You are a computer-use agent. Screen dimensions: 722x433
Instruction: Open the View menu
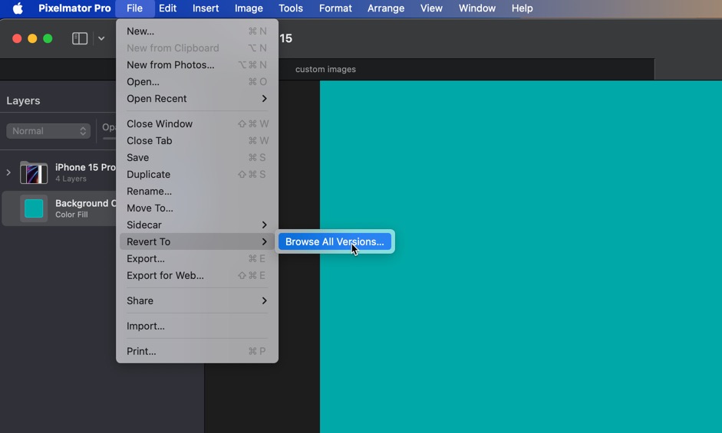point(431,8)
